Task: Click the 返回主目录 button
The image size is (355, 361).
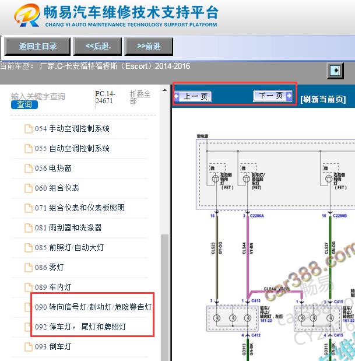Action: coord(37,47)
